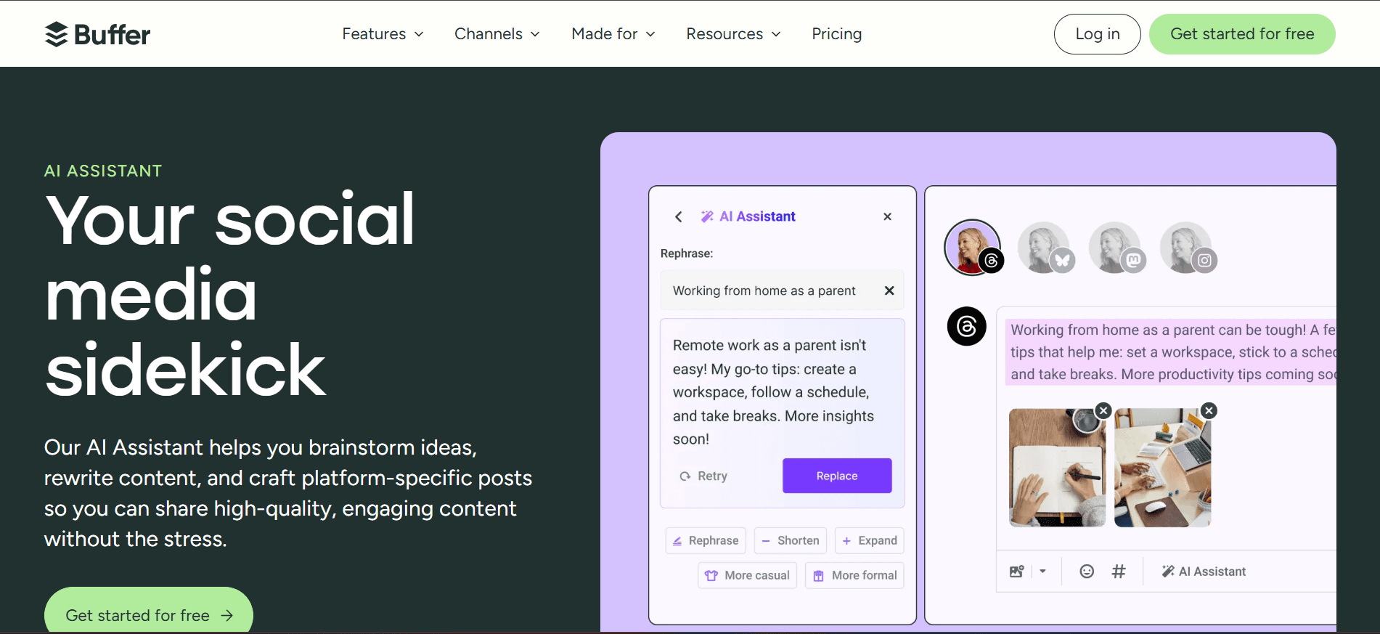Screen dimensions: 1380x634
Task: Click the 'Your social media sidekick' heading
Action: 230,294
